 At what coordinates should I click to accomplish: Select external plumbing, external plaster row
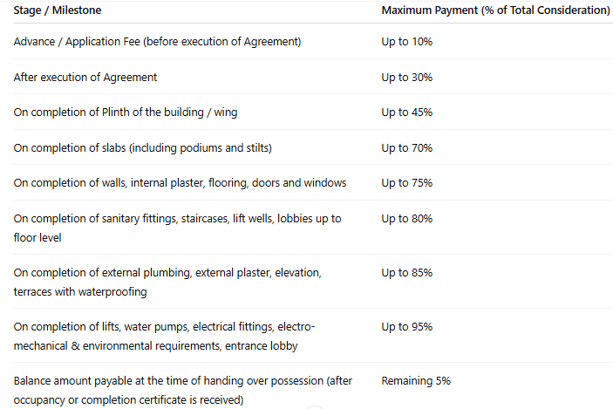pyautogui.click(x=167, y=282)
